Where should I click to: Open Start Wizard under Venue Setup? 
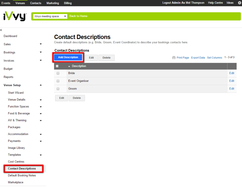16,93
